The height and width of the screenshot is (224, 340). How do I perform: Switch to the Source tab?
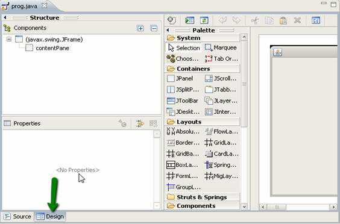click(17, 216)
